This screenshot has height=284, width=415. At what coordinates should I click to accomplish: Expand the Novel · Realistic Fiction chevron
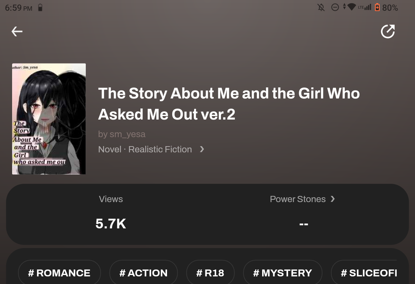pyautogui.click(x=202, y=149)
